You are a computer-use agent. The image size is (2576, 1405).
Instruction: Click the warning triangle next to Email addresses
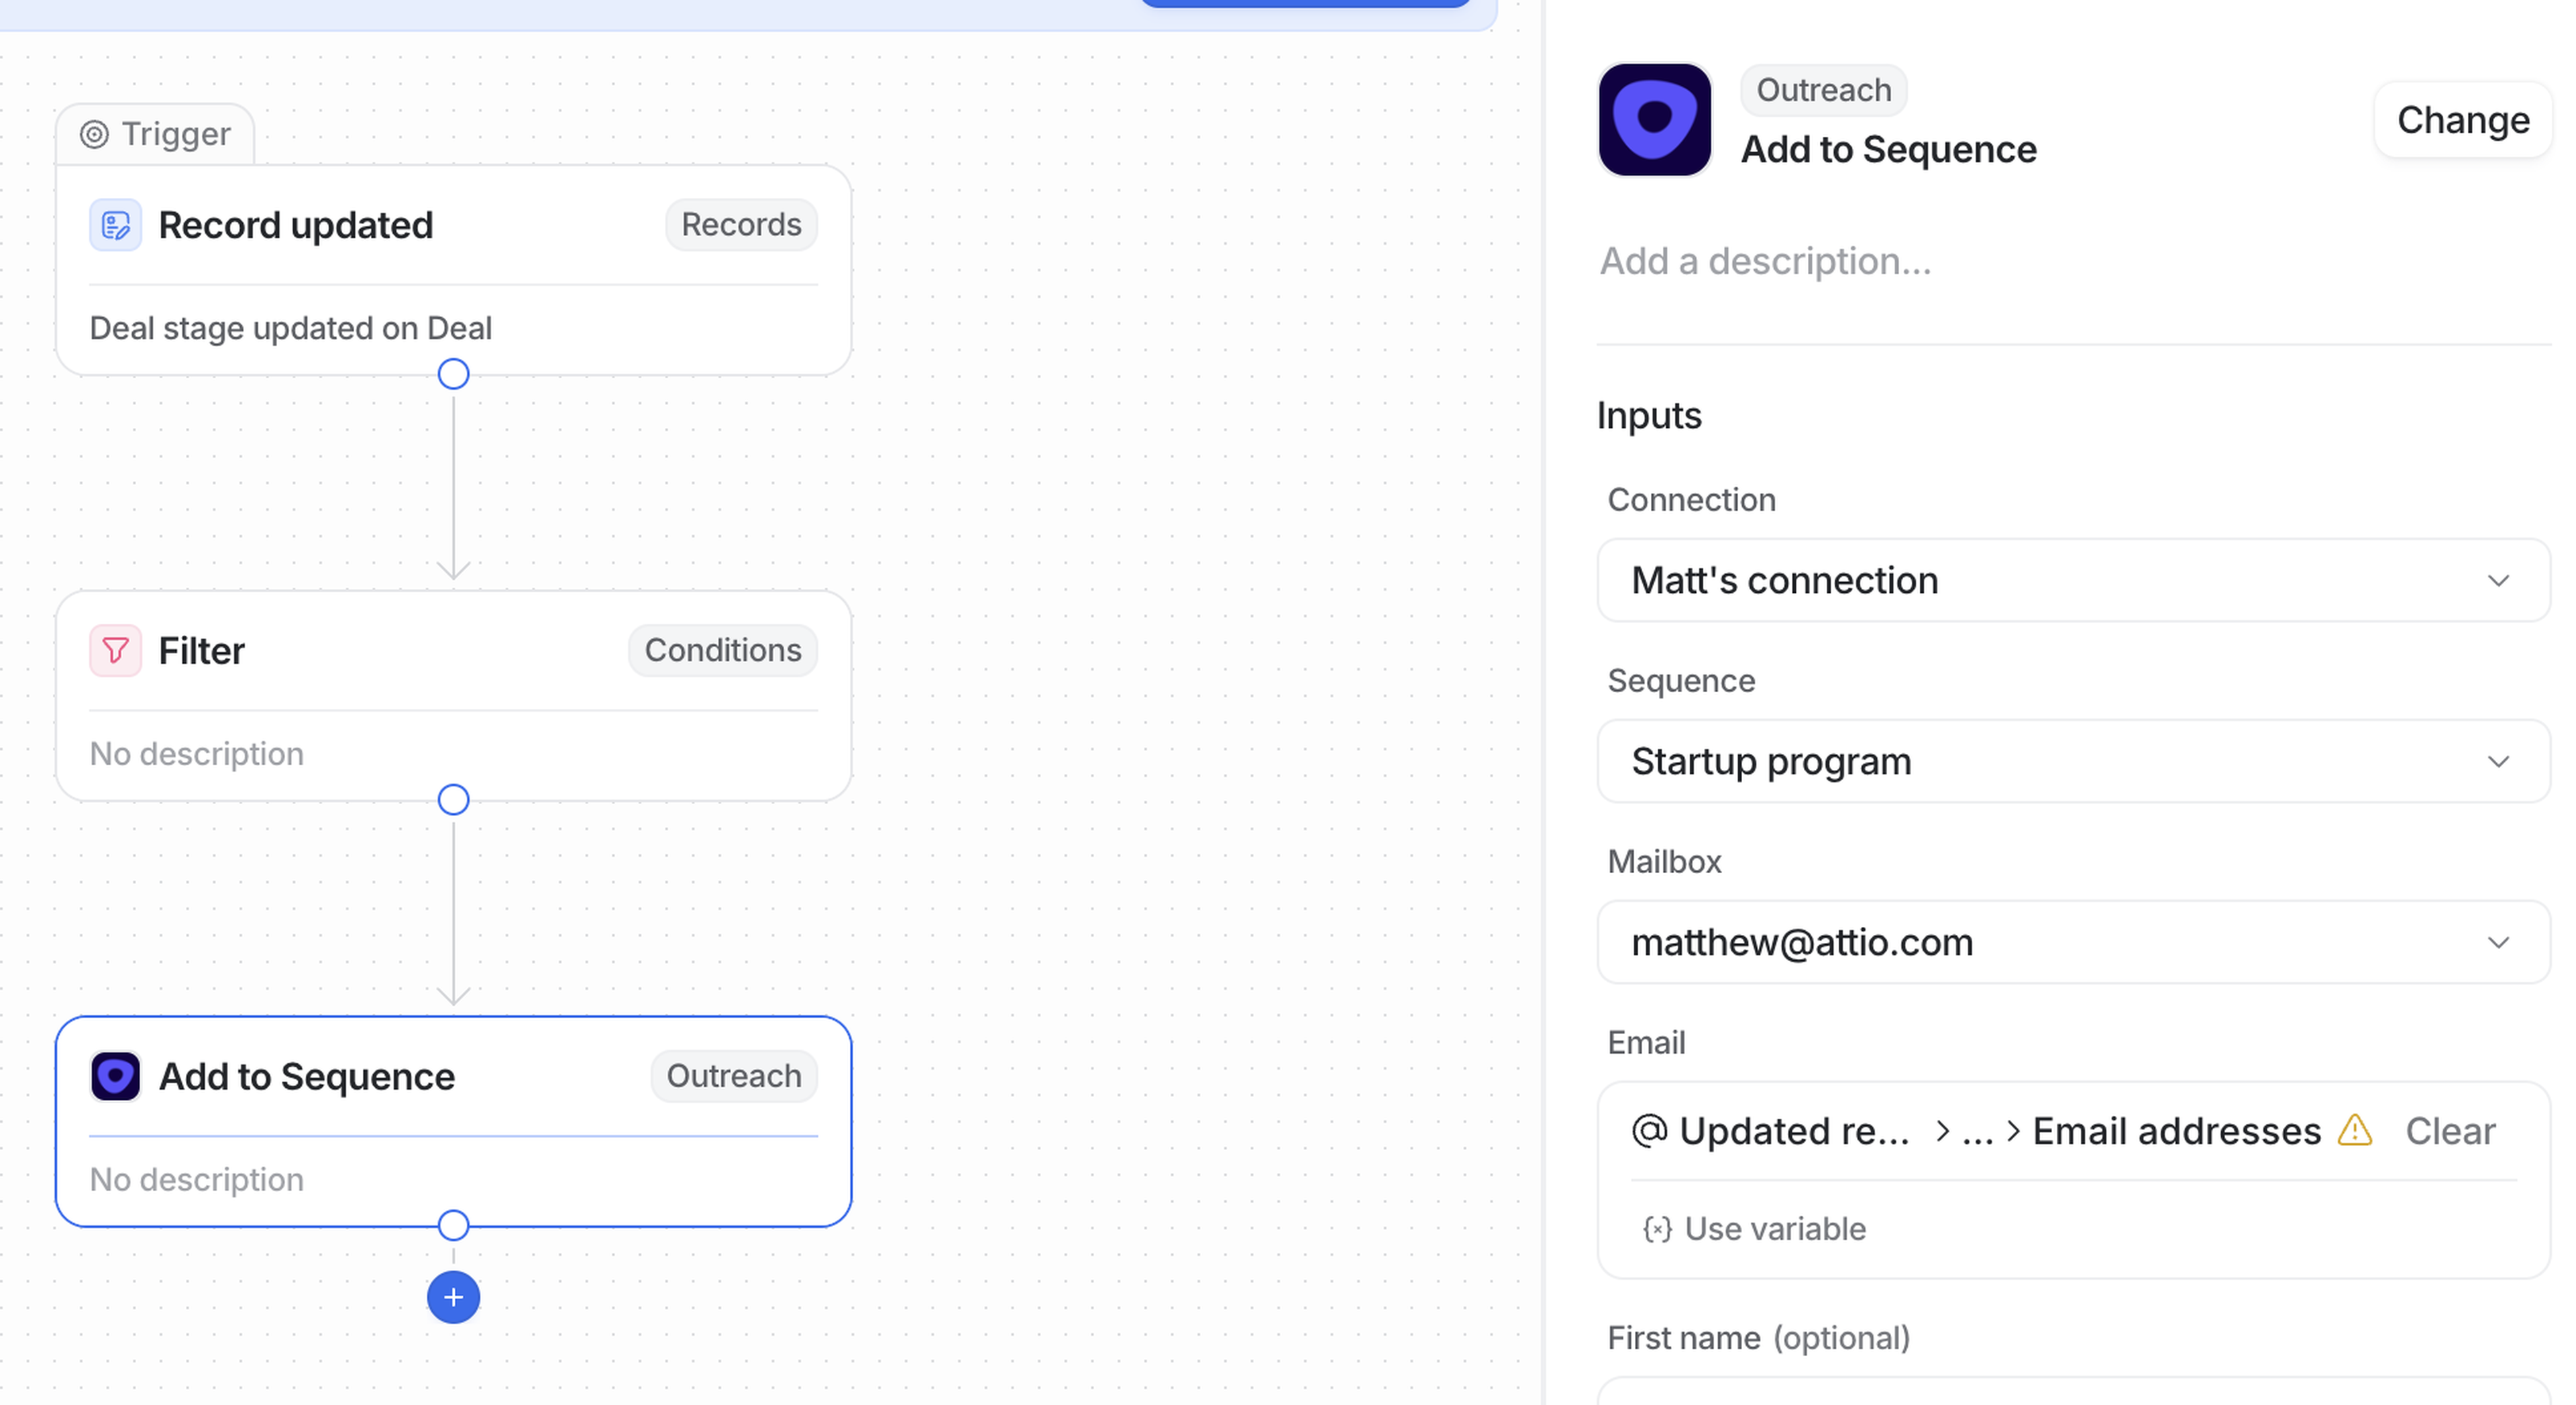pos(2354,1131)
